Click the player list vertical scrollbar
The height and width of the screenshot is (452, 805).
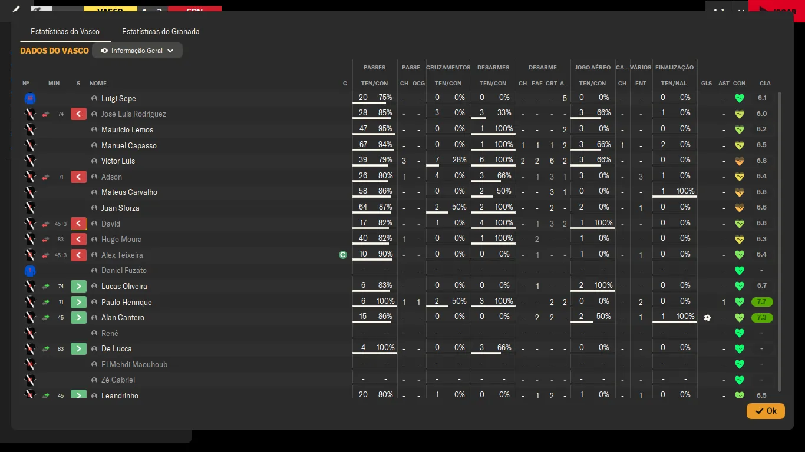[781, 241]
